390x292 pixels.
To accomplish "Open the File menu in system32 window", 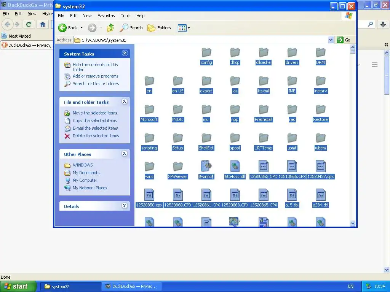I will click(x=61, y=16).
